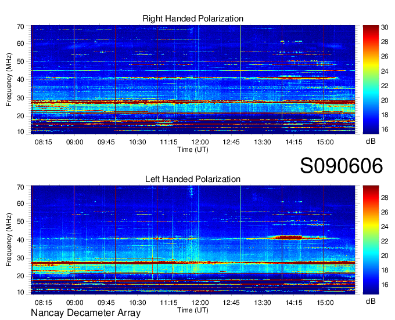Click 70 MHz tick on Left Handed frequency axis
The height and width of the screenshot is (320, 395).
[x=20, y=187]
